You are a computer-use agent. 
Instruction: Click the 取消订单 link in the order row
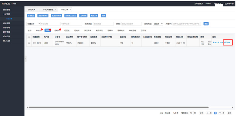point(216,42)
